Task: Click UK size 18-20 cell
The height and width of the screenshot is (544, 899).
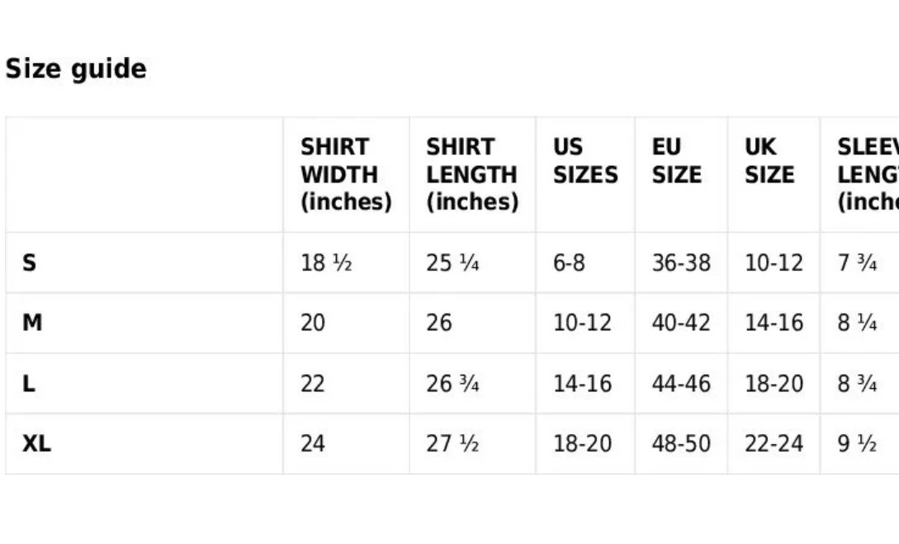Action: coord(774,384)
